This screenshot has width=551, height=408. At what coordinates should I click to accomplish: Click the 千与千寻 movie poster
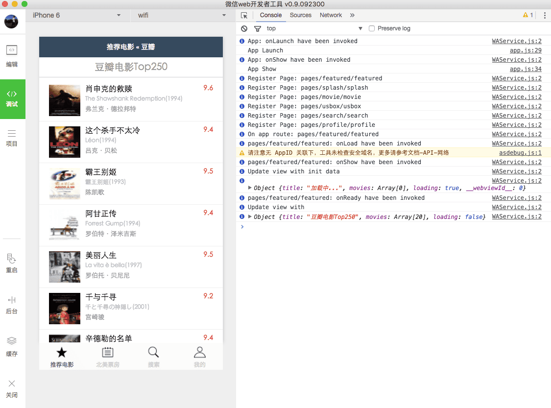65,309
